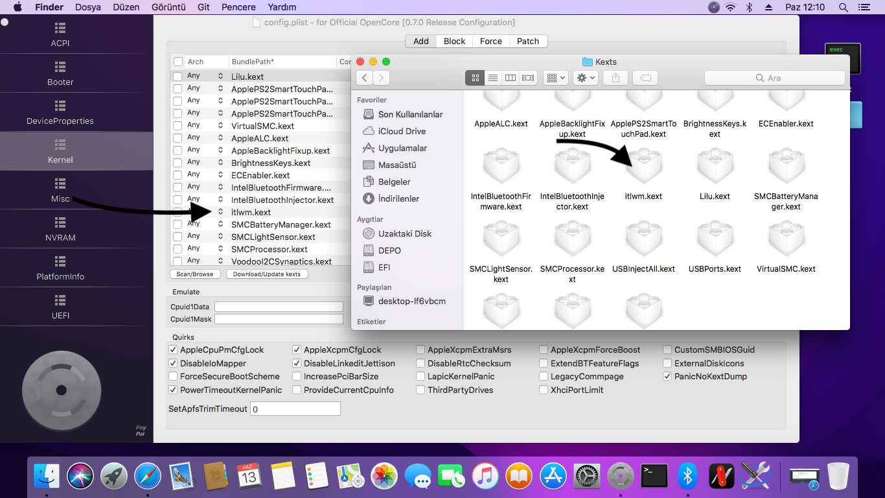Disable the PanicNoKextDump quirk
The height and width of the screenshot is (498, 885).
(x=668, y=377)
